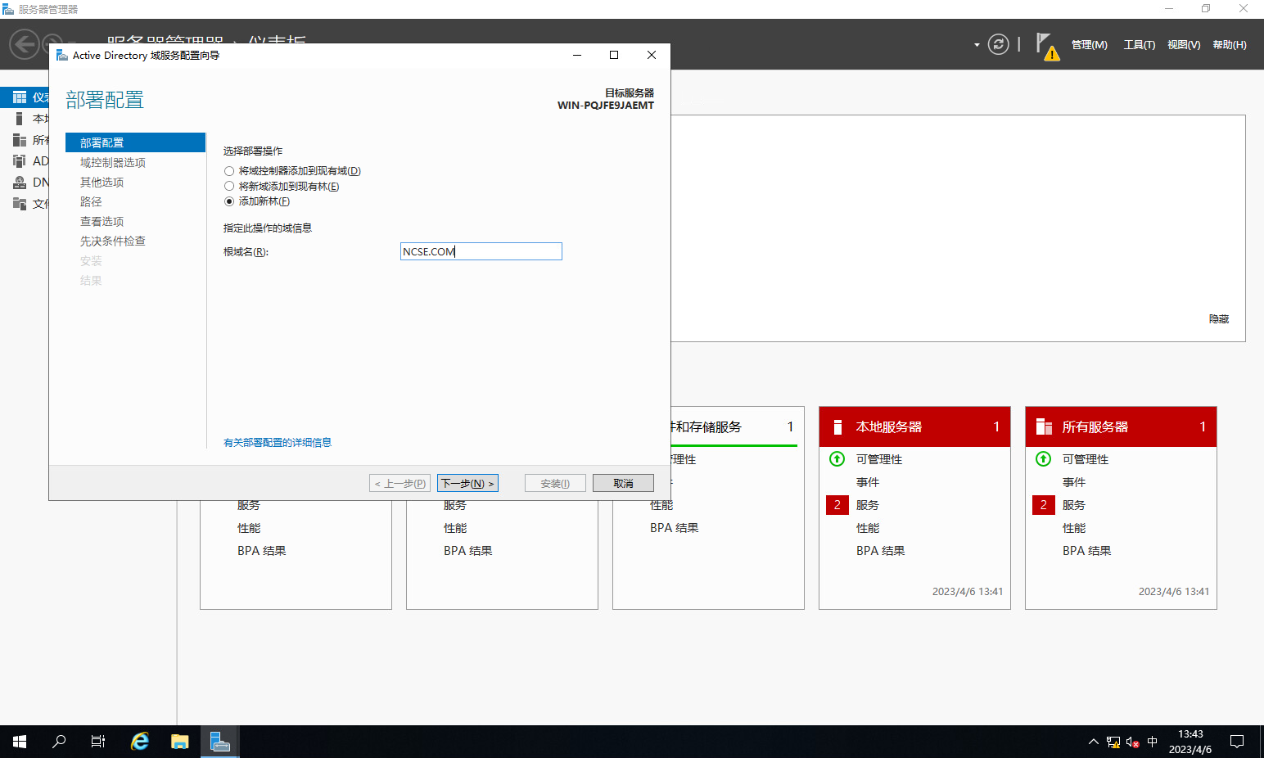Open Internet Explorer from the taskbar
Viewport: 1264px width, 758px height.
coord(140,742)
